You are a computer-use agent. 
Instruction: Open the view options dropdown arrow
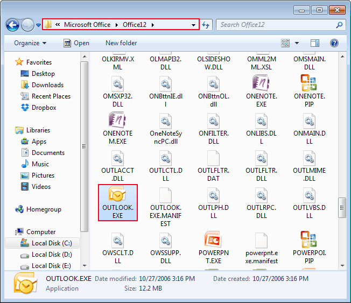[x=297, y=43]
